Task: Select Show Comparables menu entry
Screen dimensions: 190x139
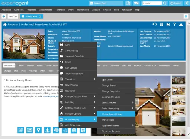Action: click(78, 73)
